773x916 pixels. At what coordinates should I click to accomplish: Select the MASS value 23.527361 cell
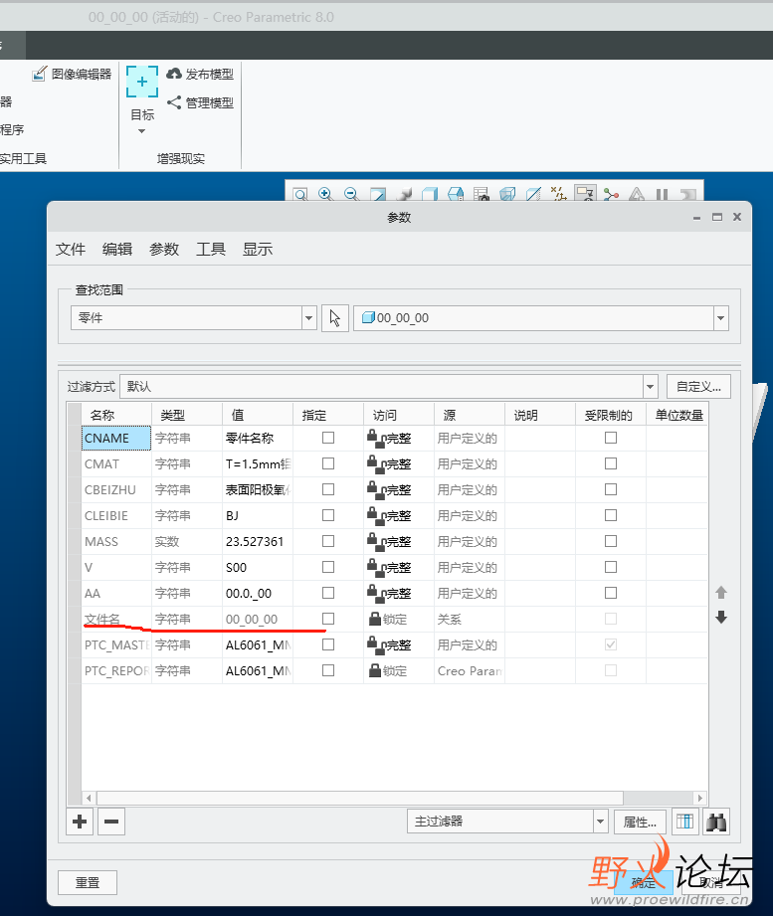point(258,541)
